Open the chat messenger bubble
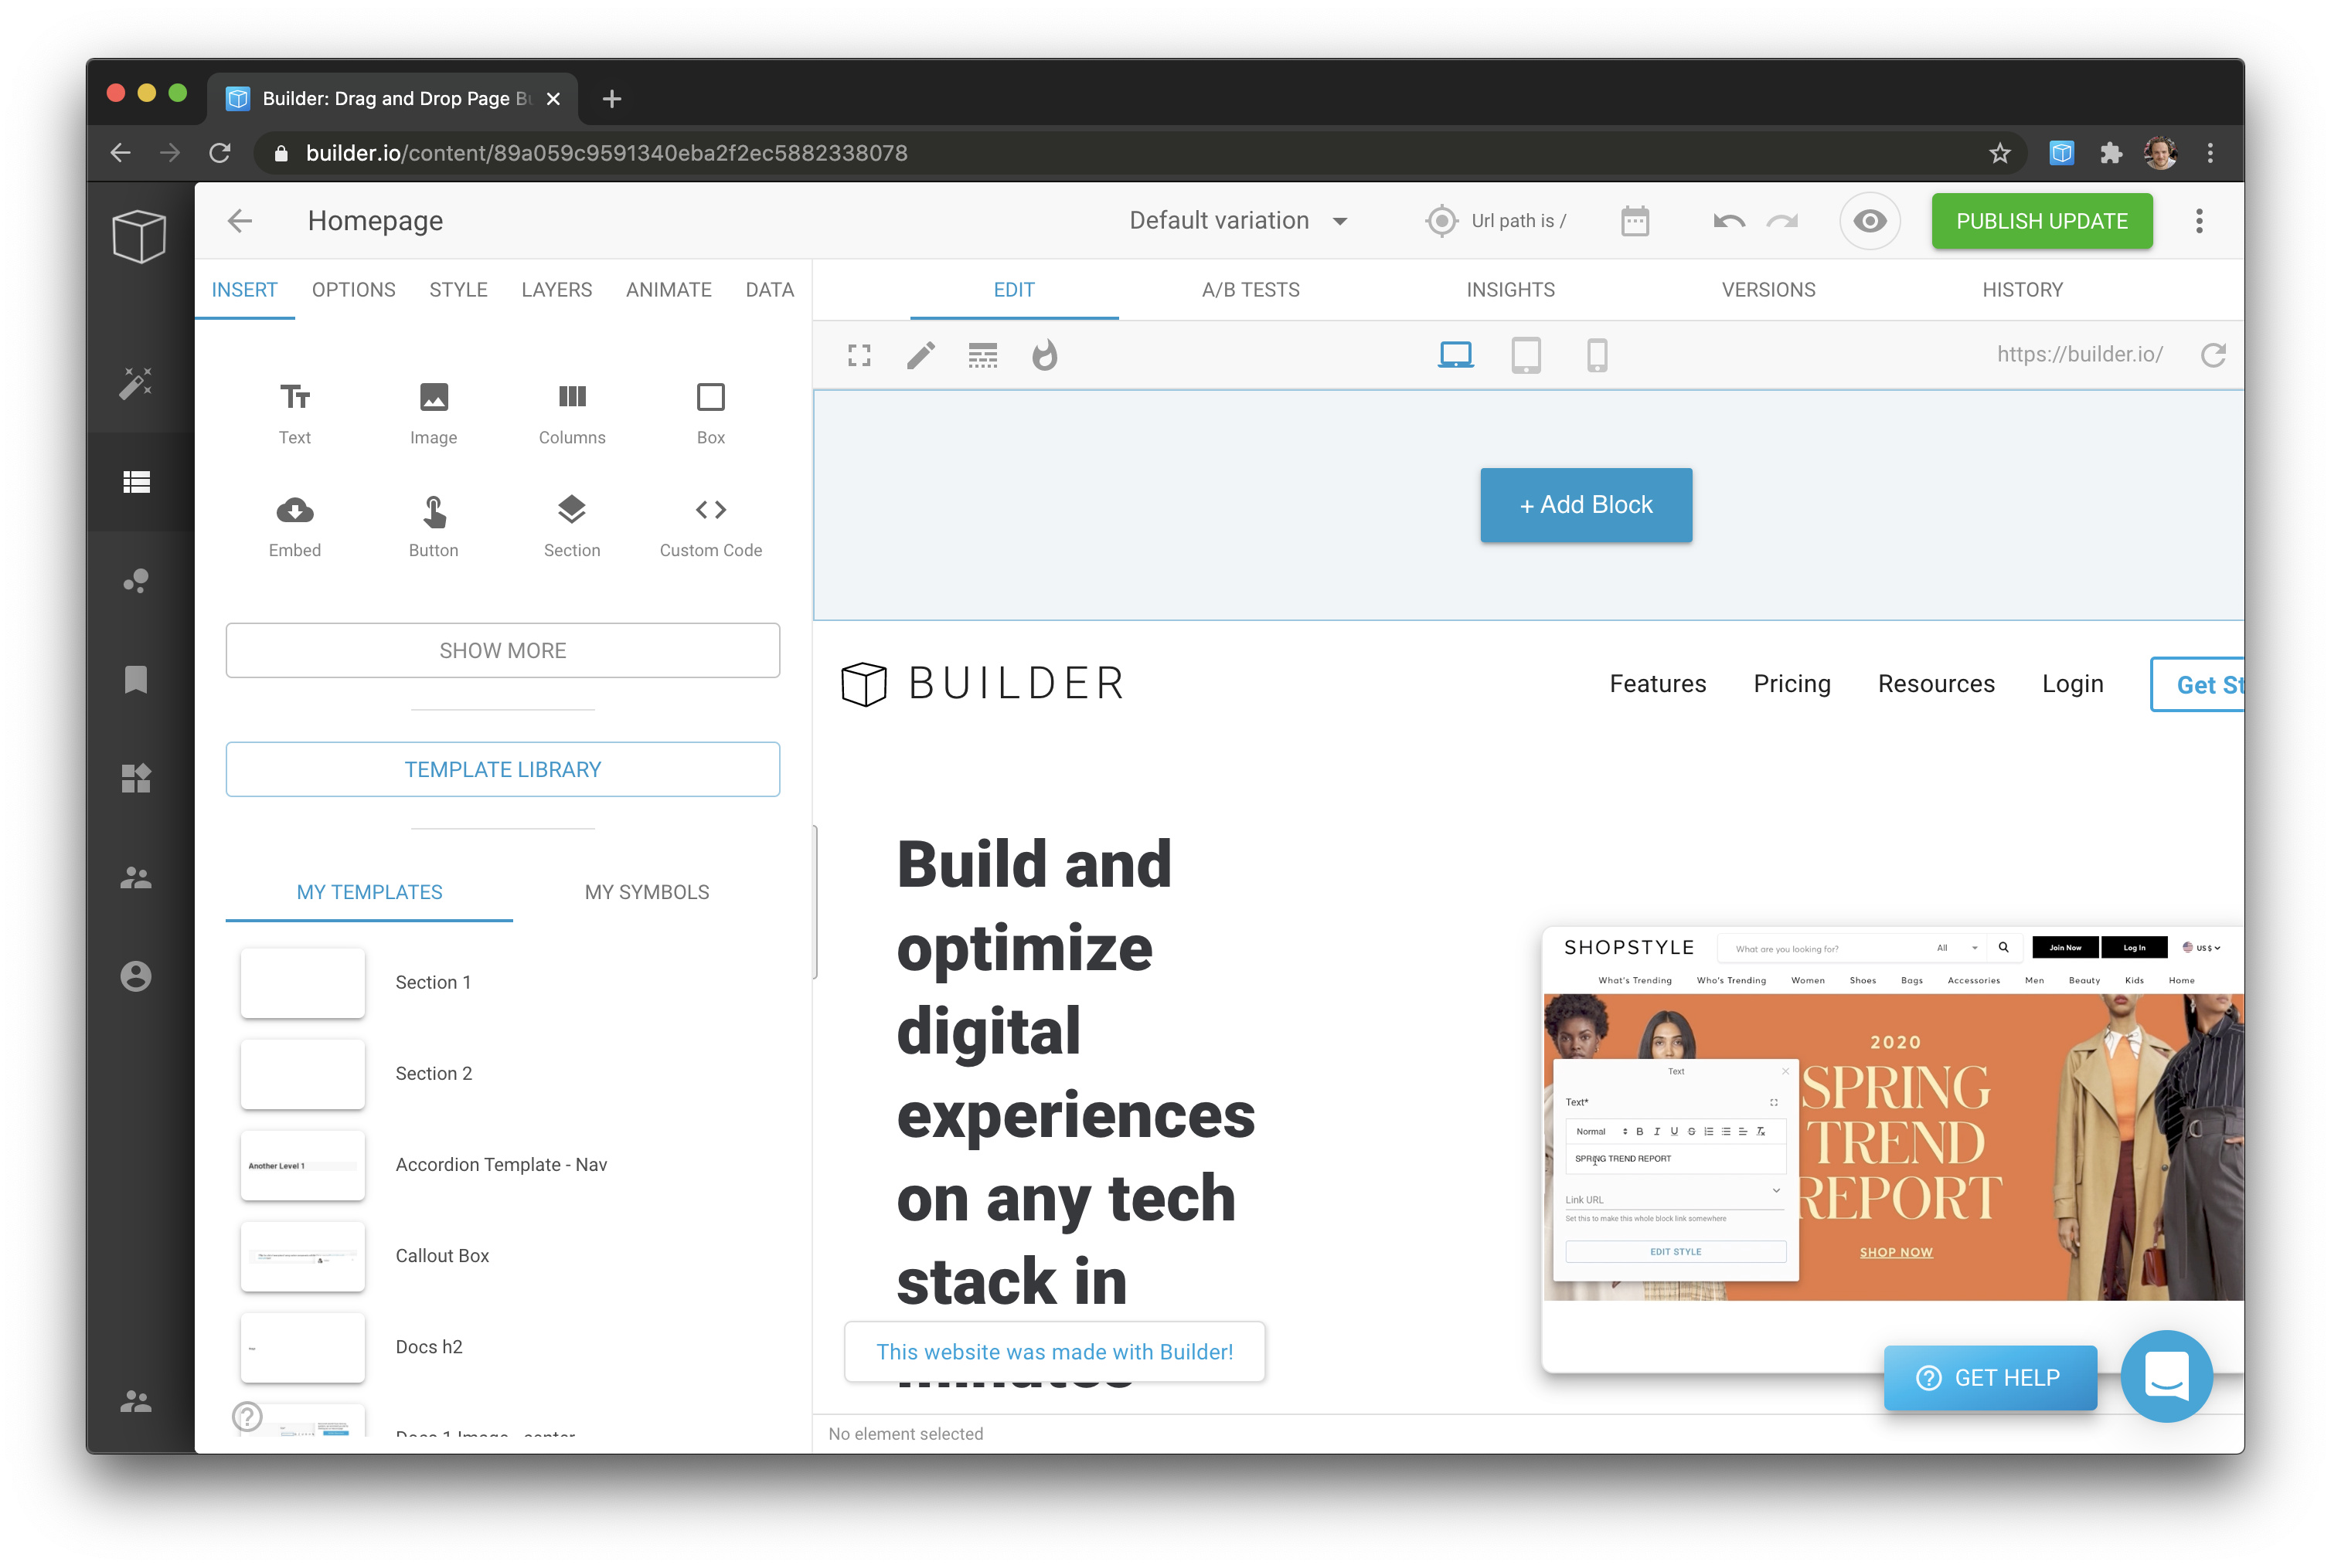This screenshot has width=2331, height=1568. (2167, 1377)
